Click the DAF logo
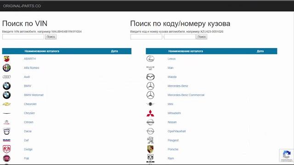This screenshot has width=294, height=165. (6, 140)
